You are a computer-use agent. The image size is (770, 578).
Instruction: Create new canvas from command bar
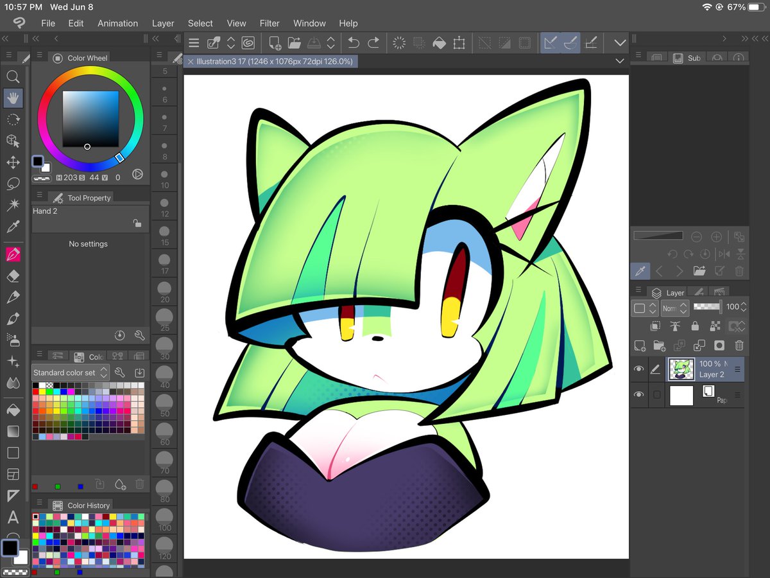pos(275,43)
